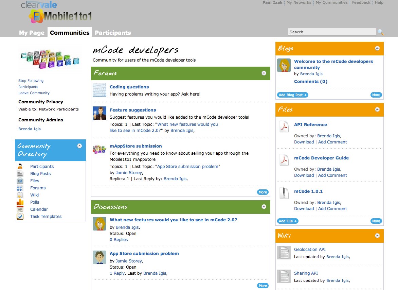Viewport: 398px width, 290px height.
Task: Open the Coding questions forum
Action: 129,87
